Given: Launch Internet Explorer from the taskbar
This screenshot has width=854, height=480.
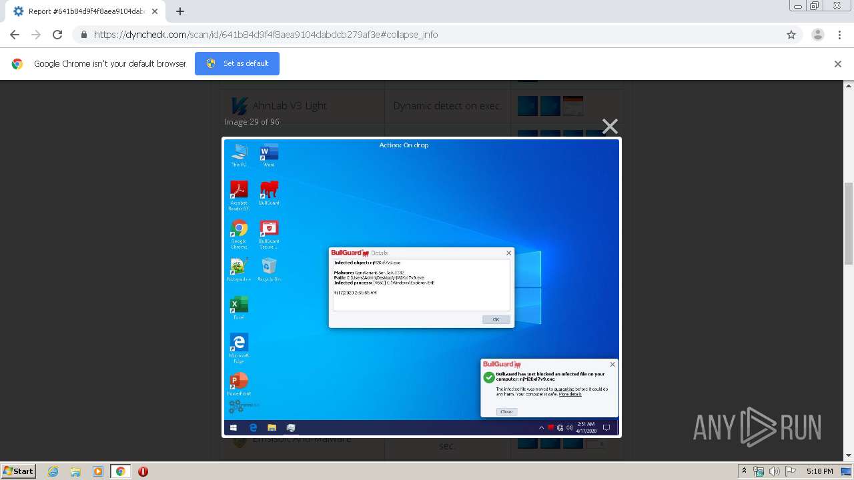Looking at the screenshot, I should coord(53,471).
